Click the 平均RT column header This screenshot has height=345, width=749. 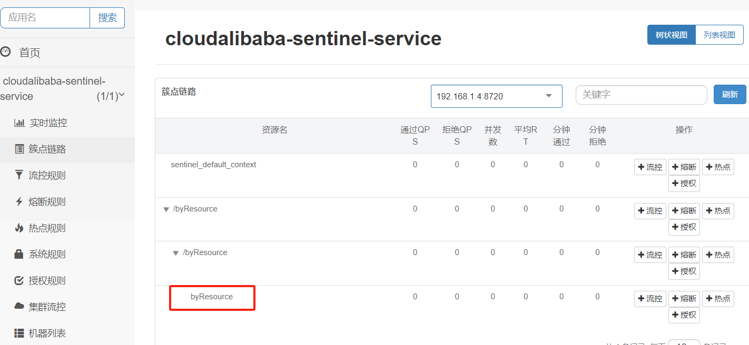tap(526, 136)
